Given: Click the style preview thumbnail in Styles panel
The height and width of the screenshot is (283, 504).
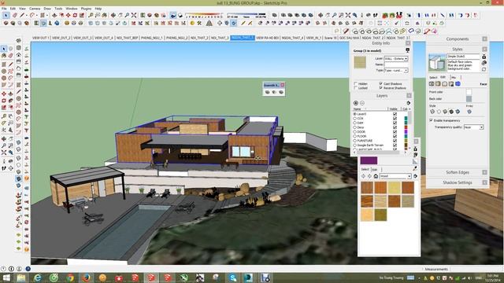Looking at the screenshot, I should (x=437, y=63).
